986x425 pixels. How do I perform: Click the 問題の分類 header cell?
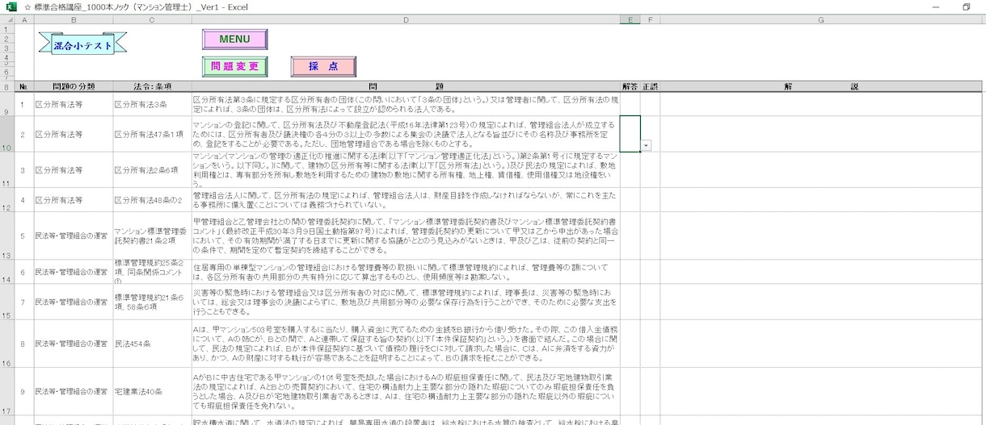(x=73, y=86)
